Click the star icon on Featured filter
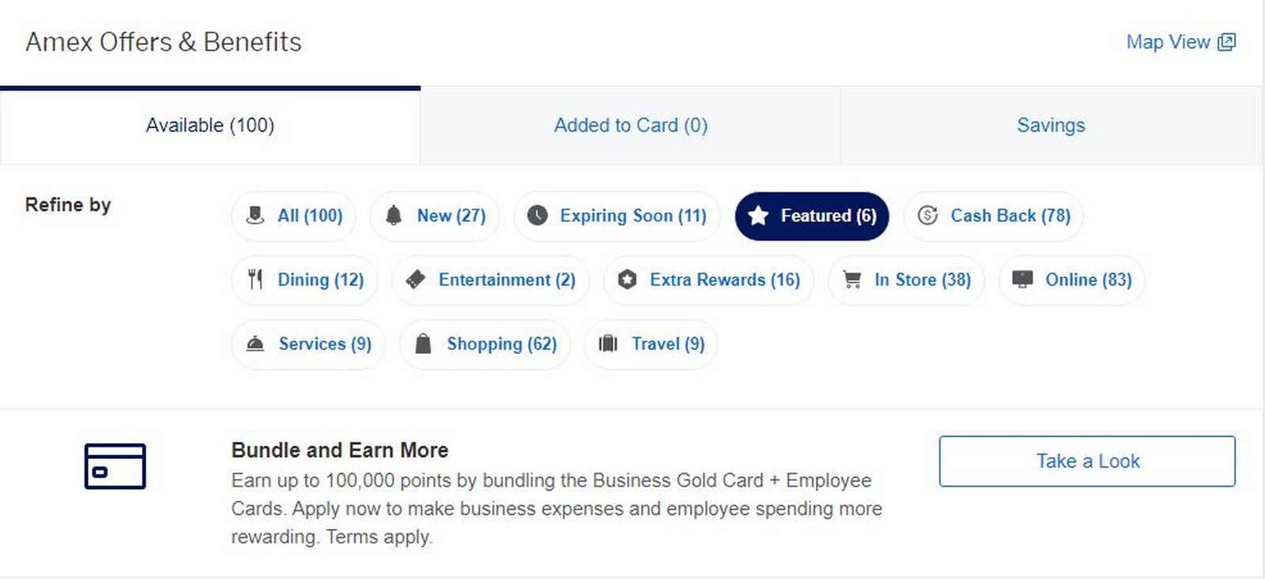Image resolution: width=1265 pixels, height=579 pixels. (x=758, y=216)
